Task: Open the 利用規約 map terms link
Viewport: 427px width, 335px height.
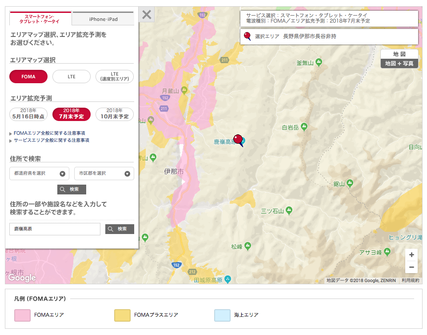Action: (x=410, y=280)
